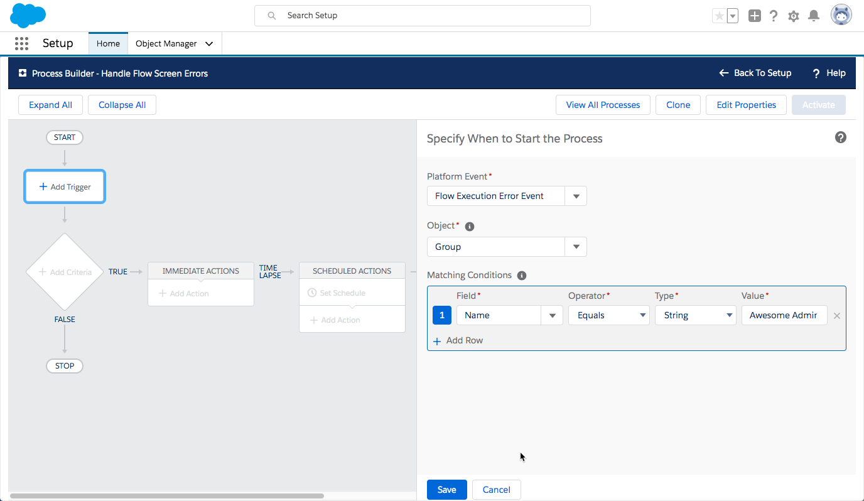This screenshot has width=864, height=501.
Task: Open the panel help question mark icon
Action: 841,137
